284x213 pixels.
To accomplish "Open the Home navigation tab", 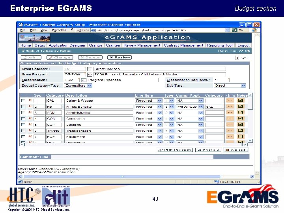I will coord(26,45).
